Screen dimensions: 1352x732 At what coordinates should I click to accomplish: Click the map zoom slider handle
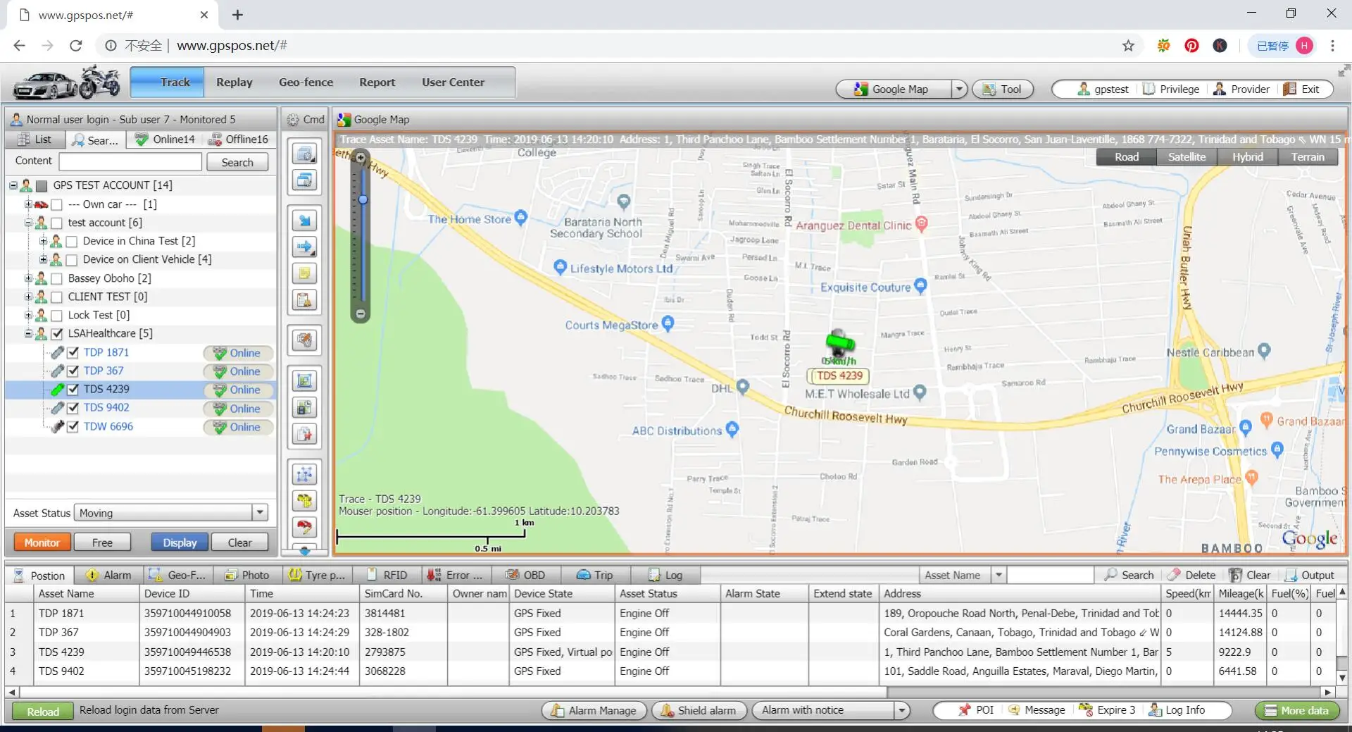pyautogui.click(x=363, y=200)
